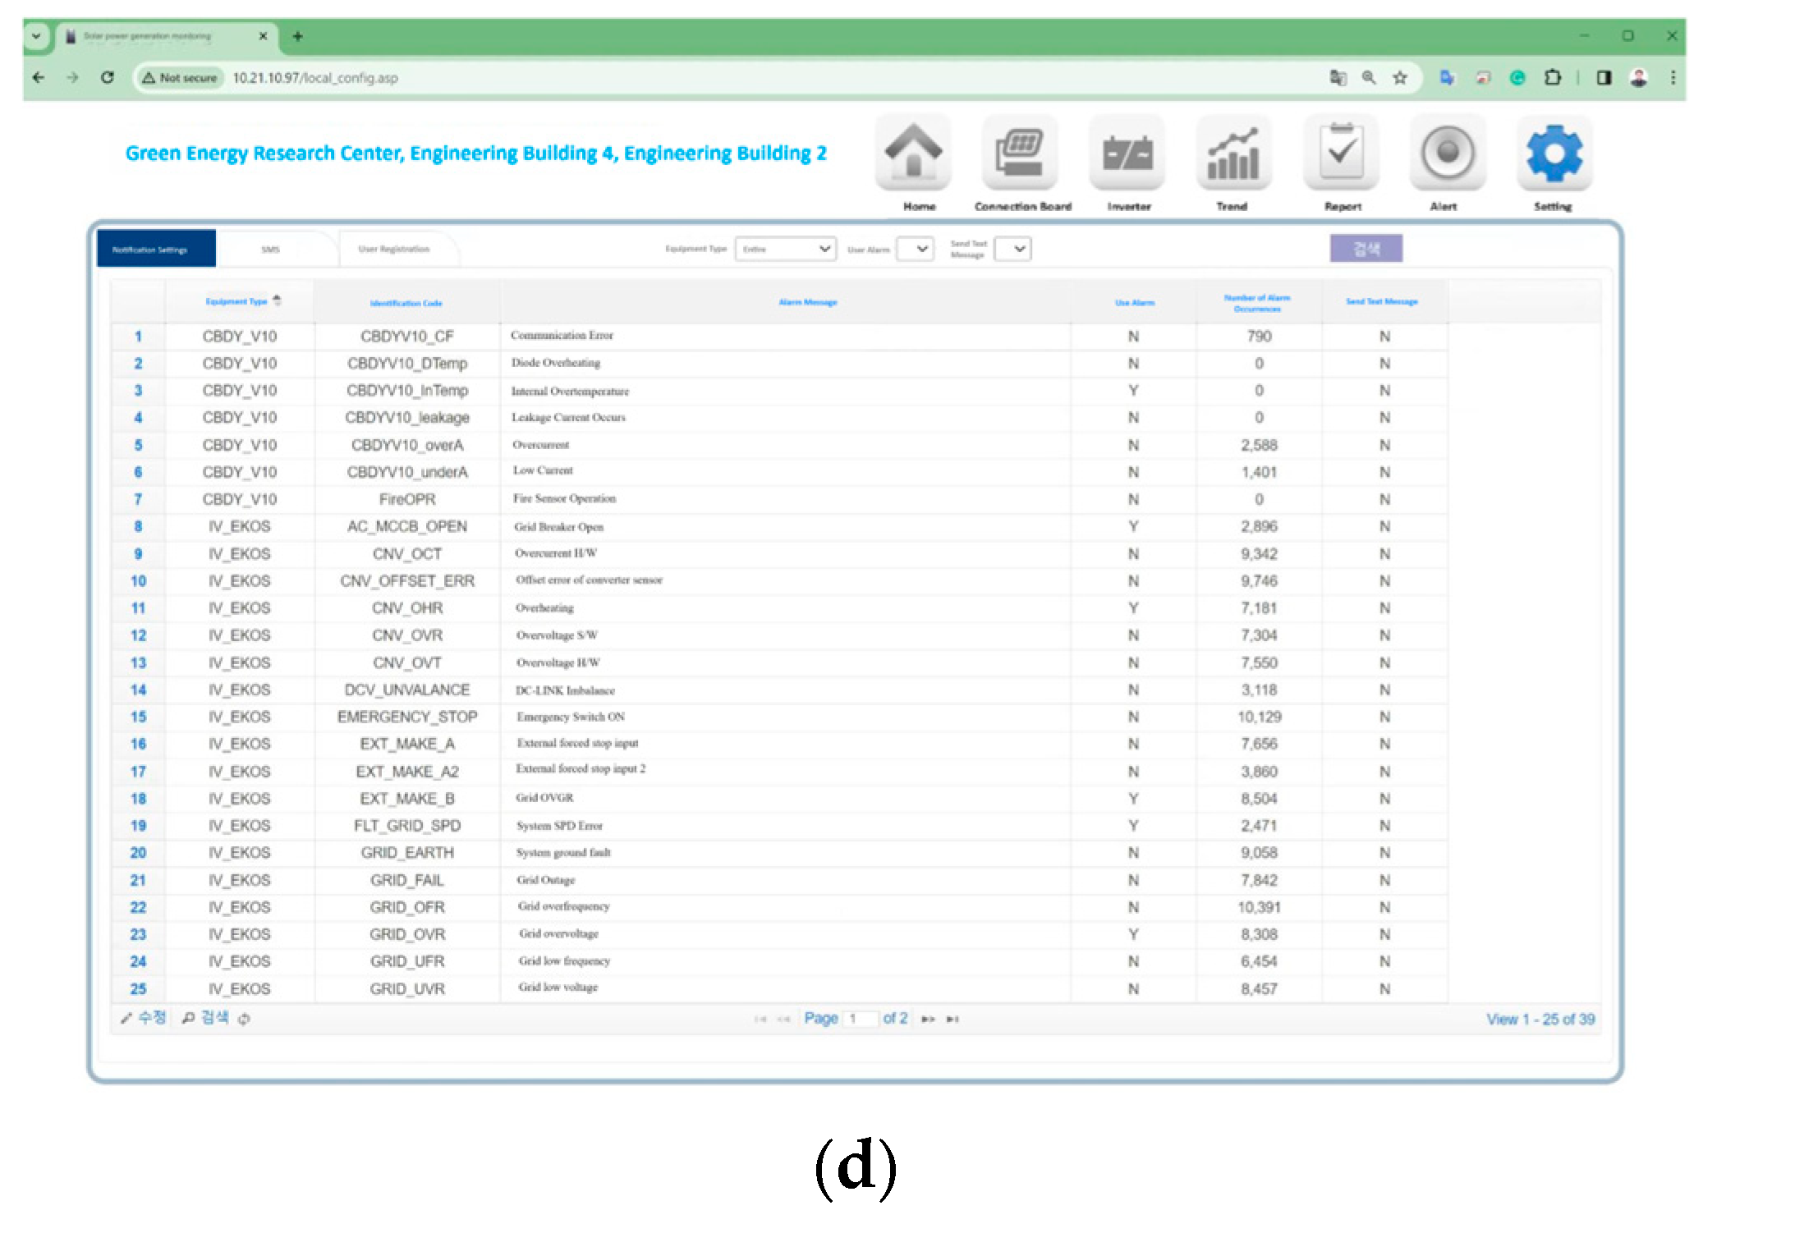The height and width of the screenshot is (1233, 1813).
Task: Click row number 12 in the table
Action: pyautogui.click(x=138, y=635)
